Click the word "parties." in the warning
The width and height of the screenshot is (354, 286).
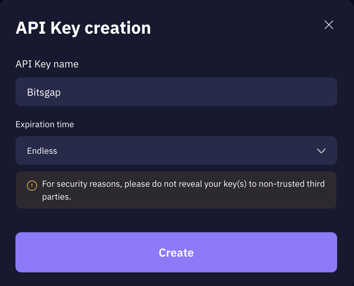(x=57, y=197)
